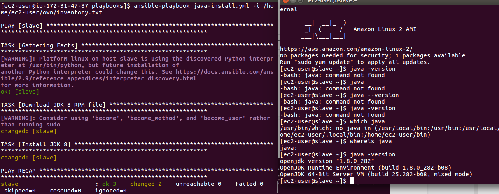Click the 'No packages needed for security' line
Image resolution: width=499 pixels, height=194 pixels.
(x=373, y=55)
